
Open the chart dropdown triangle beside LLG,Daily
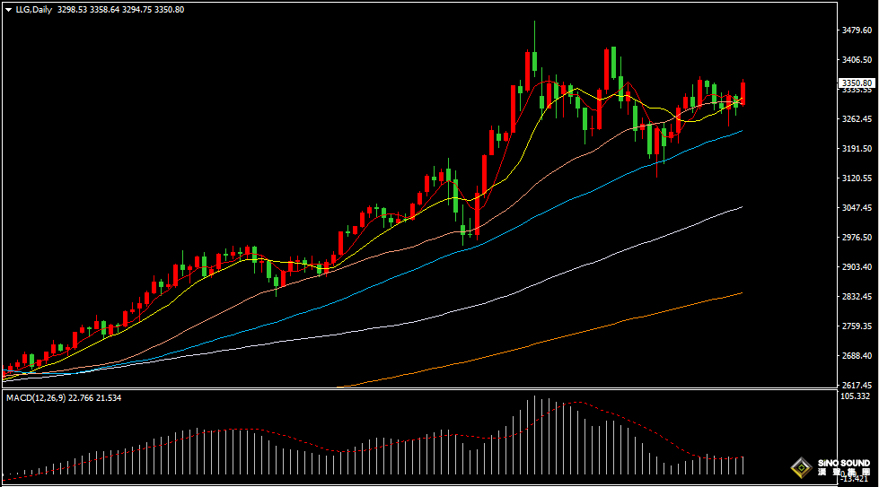coord(8,10)
